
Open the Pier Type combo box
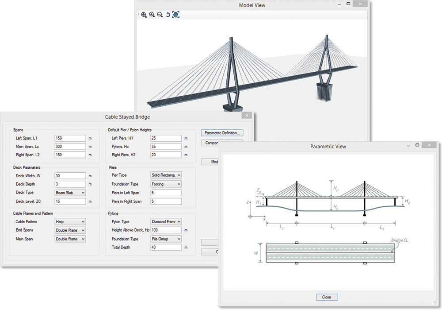click(x=166, y=175)
